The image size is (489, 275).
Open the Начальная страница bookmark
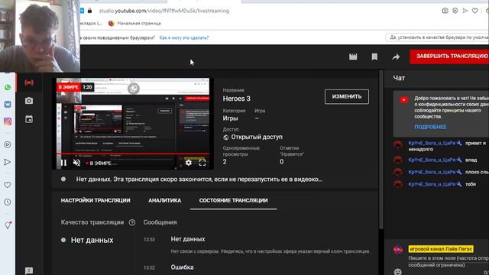coord(134,24)
